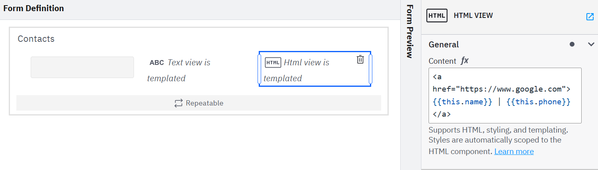This screenshot has height=170, width=598.
Task: Click the Repeatable bar label
Action: (x=204, y=103)
